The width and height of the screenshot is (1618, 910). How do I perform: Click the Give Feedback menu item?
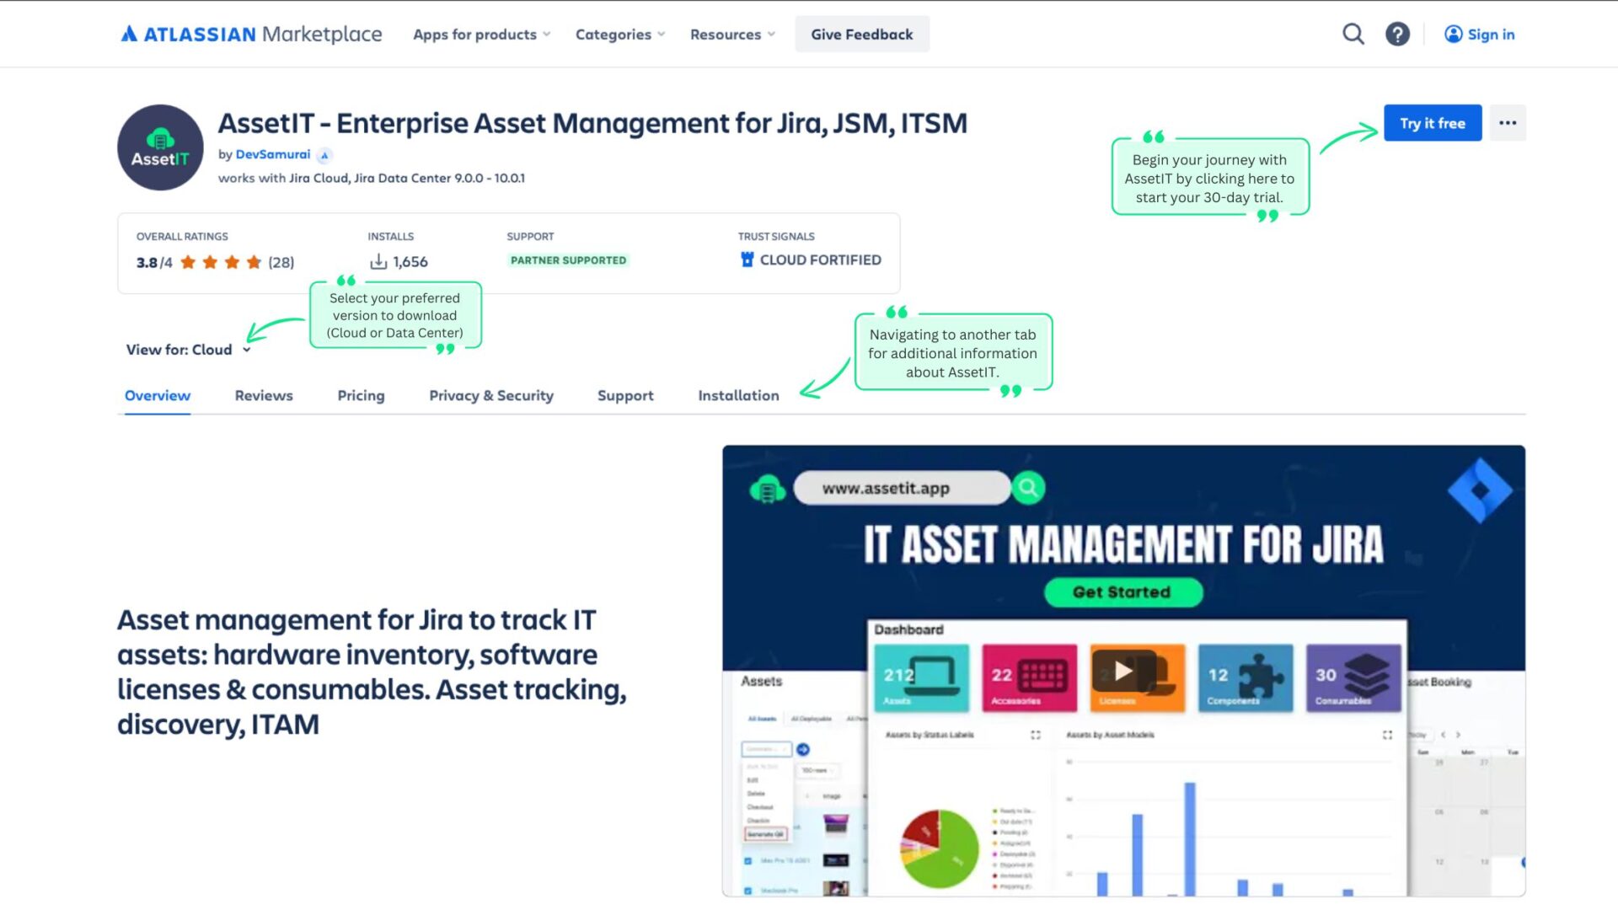pyautogui.click(x=862, y=35)
